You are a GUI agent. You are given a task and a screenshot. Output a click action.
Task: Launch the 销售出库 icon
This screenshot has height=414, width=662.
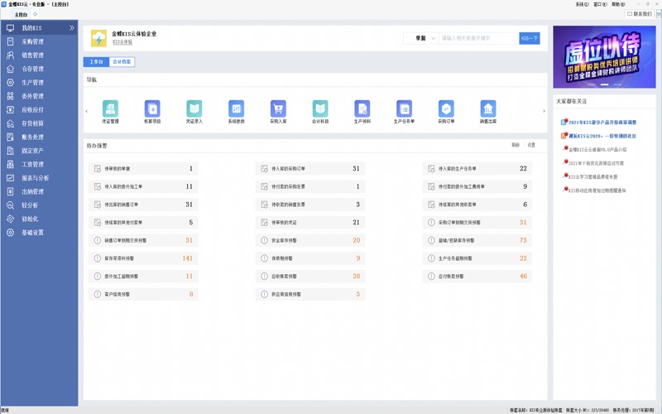[x=488, y=108]
